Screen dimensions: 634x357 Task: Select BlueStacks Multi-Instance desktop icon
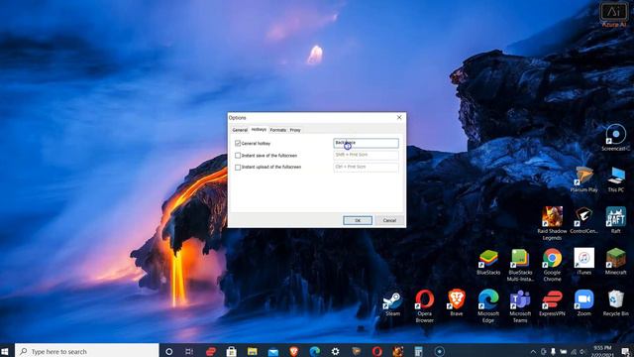(520, 265)
